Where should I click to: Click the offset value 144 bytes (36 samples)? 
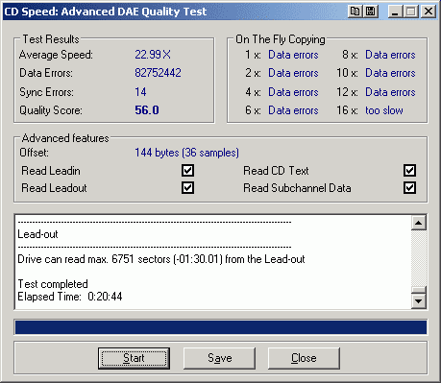click(186, 153)
